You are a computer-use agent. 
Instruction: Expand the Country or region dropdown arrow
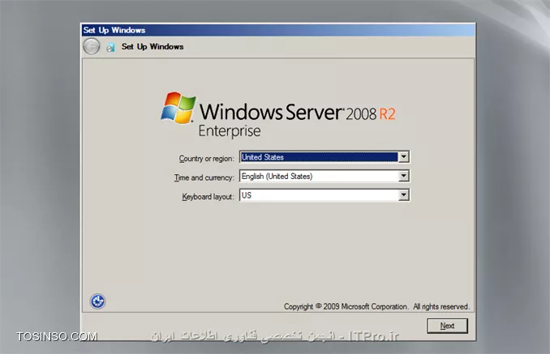(x=403, y=157)
